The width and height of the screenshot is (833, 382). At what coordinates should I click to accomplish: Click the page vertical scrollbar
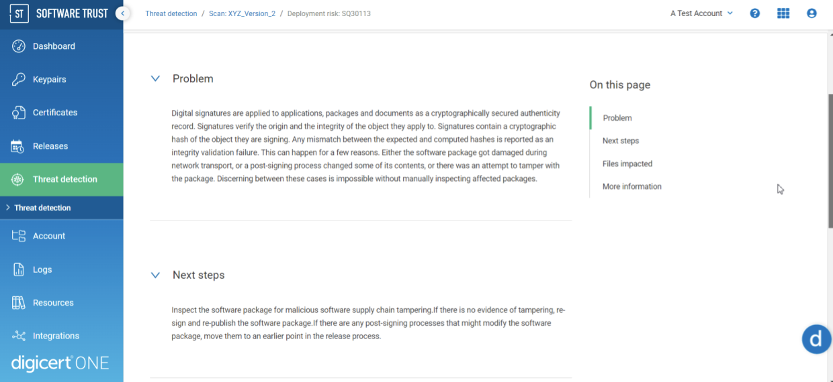pyautogui.click(x=830, y=161)
